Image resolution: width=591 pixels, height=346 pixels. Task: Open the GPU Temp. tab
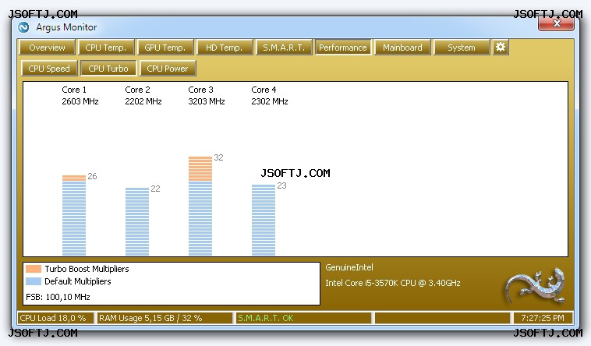pyautogui.click(x=165, y=48)
